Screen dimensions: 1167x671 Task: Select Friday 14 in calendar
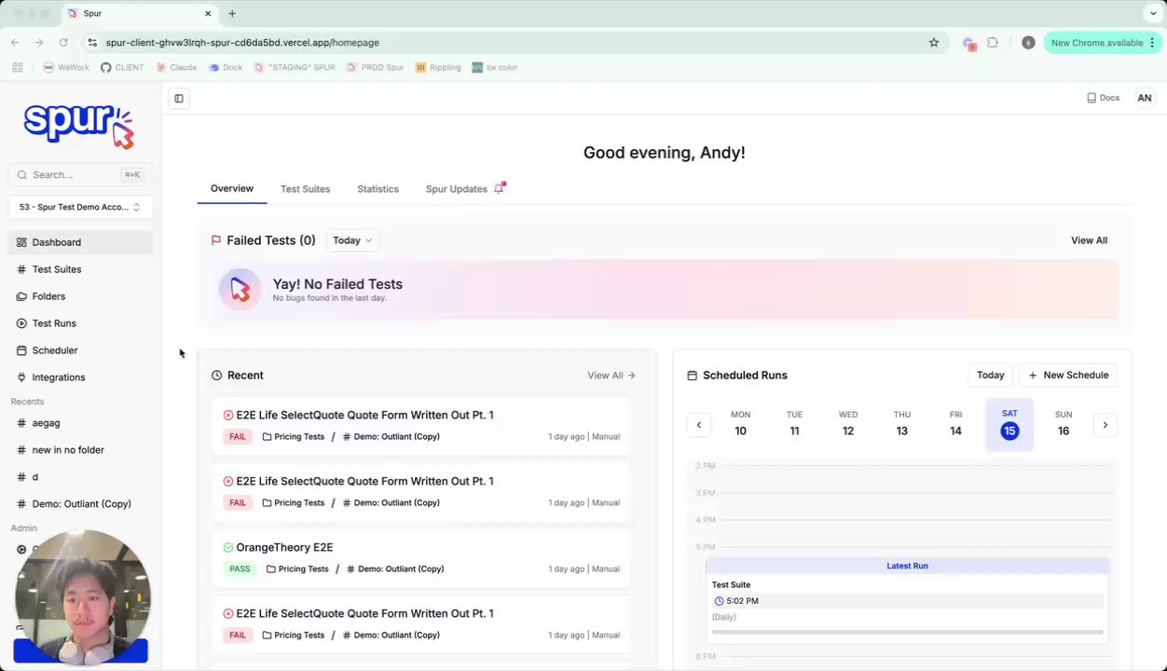pyautogui.click(x=955, y=424)
